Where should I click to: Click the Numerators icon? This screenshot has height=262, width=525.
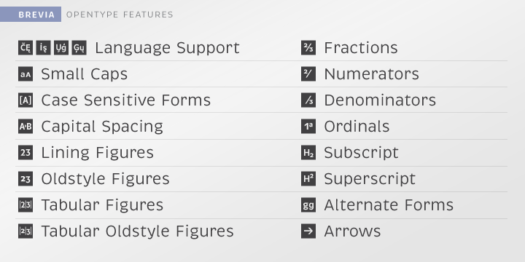308,74
